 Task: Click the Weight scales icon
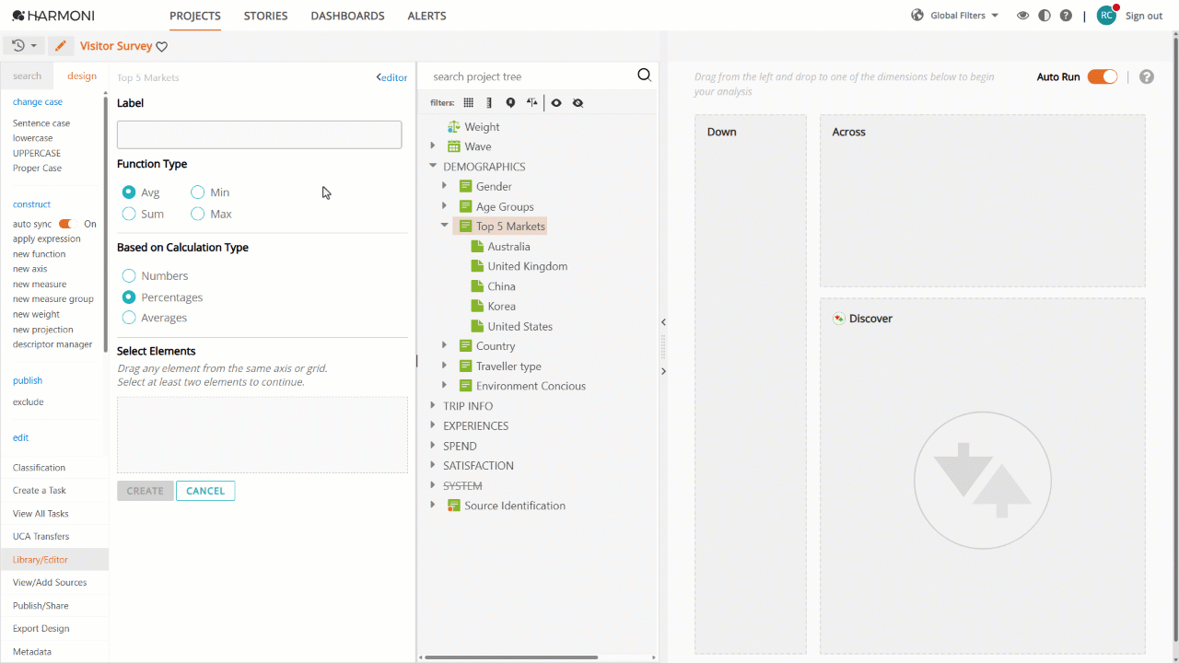tap(453, 127)
